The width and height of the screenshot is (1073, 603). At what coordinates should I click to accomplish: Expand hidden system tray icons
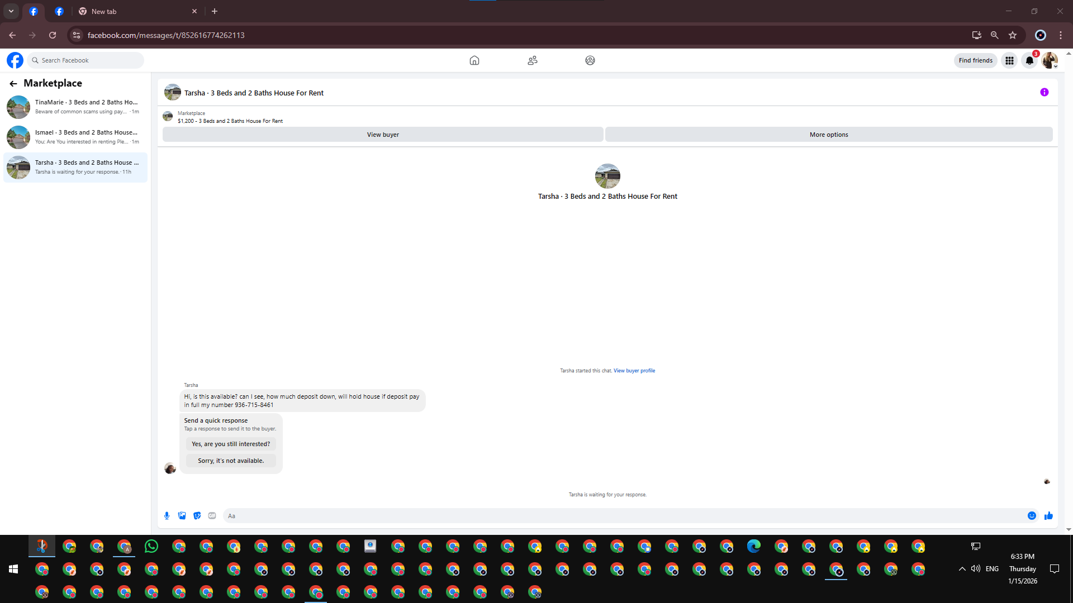point(962,569)
